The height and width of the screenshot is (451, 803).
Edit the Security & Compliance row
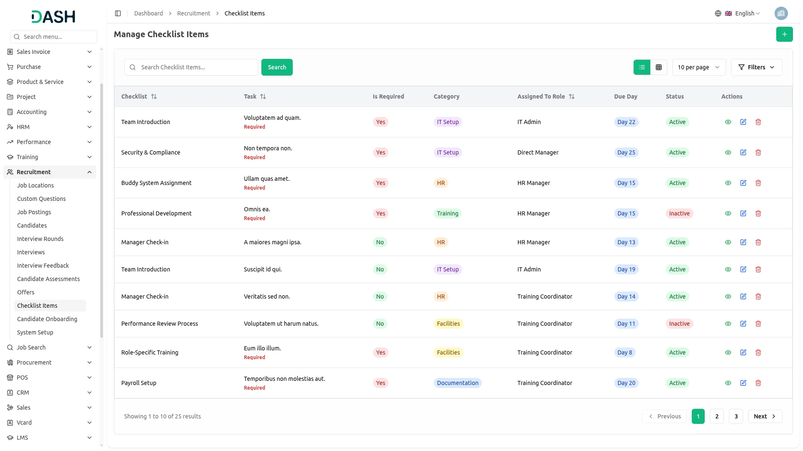(743, 152)
